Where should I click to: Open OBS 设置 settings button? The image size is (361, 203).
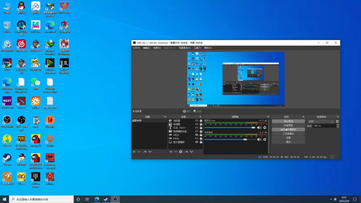(288, 138)
